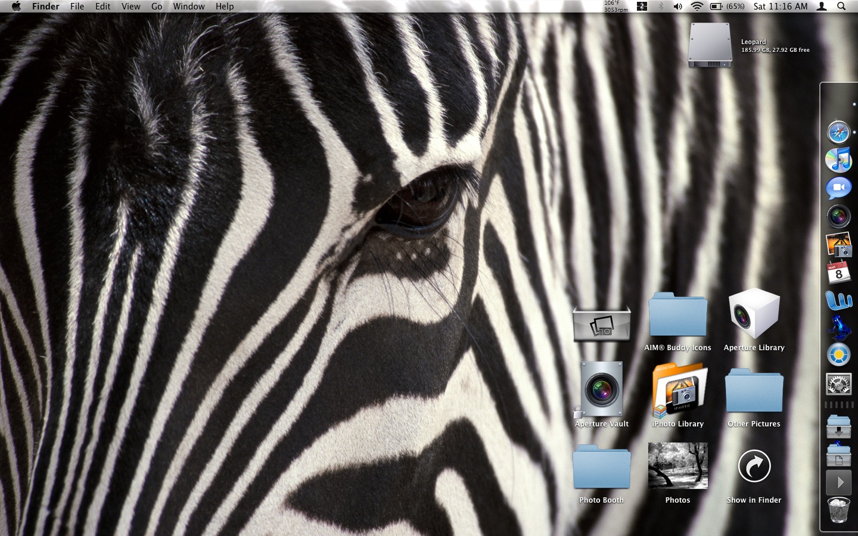Viewport: 858px width, 536px height.
Task: Open the Bluetooth status menu
Action: click(x=661, y=7)
